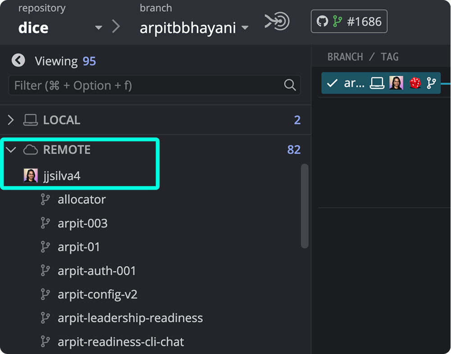This screenshot has height=354, width=451.
Task: Click the red dice icon on the branch row
Action: pyautogui.click(x=414, y=83)
